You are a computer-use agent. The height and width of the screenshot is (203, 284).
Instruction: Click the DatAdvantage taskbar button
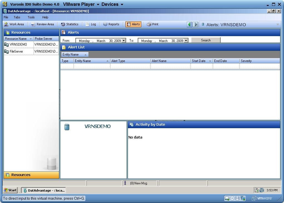point(44,190)
